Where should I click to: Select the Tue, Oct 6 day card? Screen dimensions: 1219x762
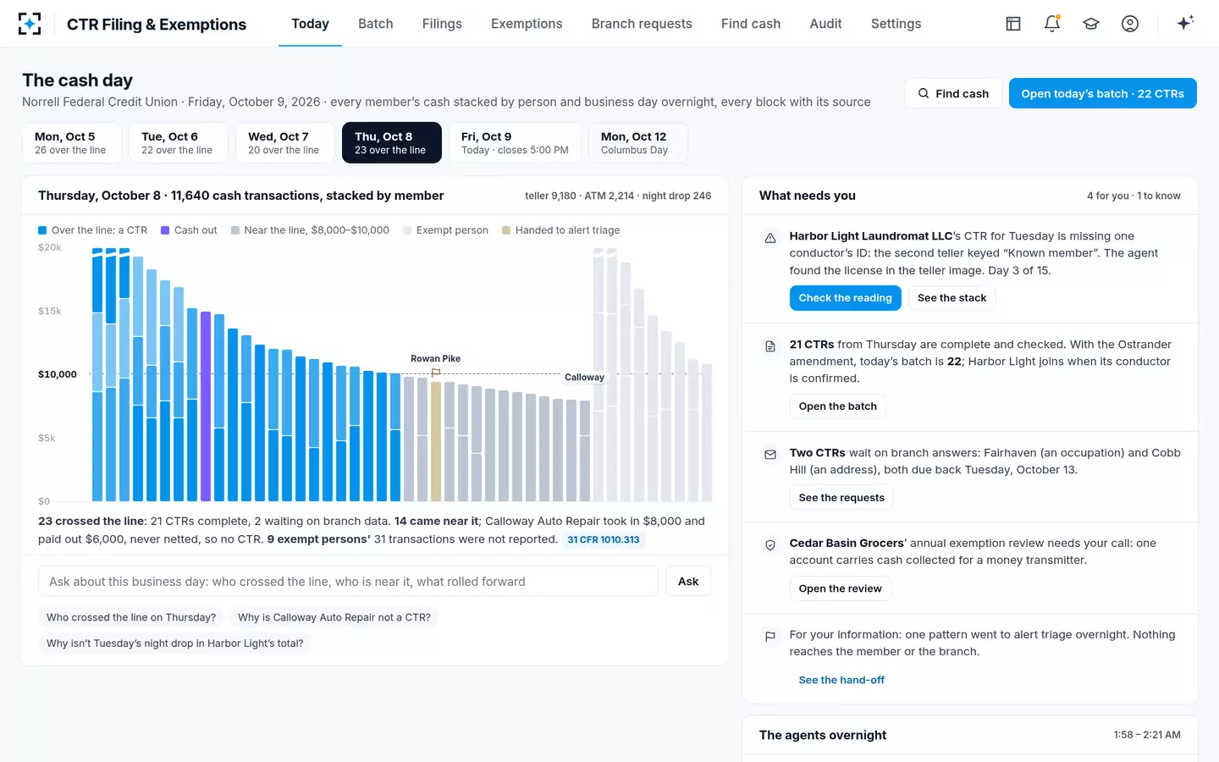178,142
